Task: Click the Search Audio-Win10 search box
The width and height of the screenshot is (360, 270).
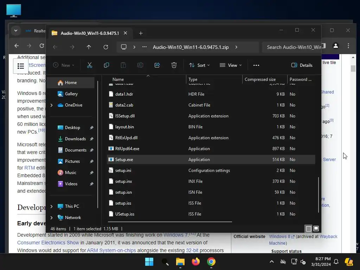Action: [x=291, y=47]
